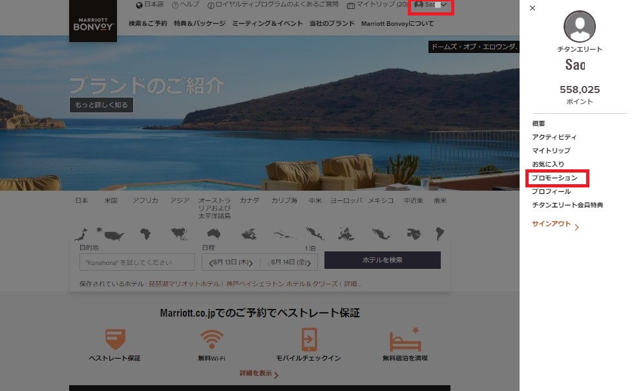634x391 pixels.
Task: Click the loyalty program FAQ info icon
Action: point(211,6)
